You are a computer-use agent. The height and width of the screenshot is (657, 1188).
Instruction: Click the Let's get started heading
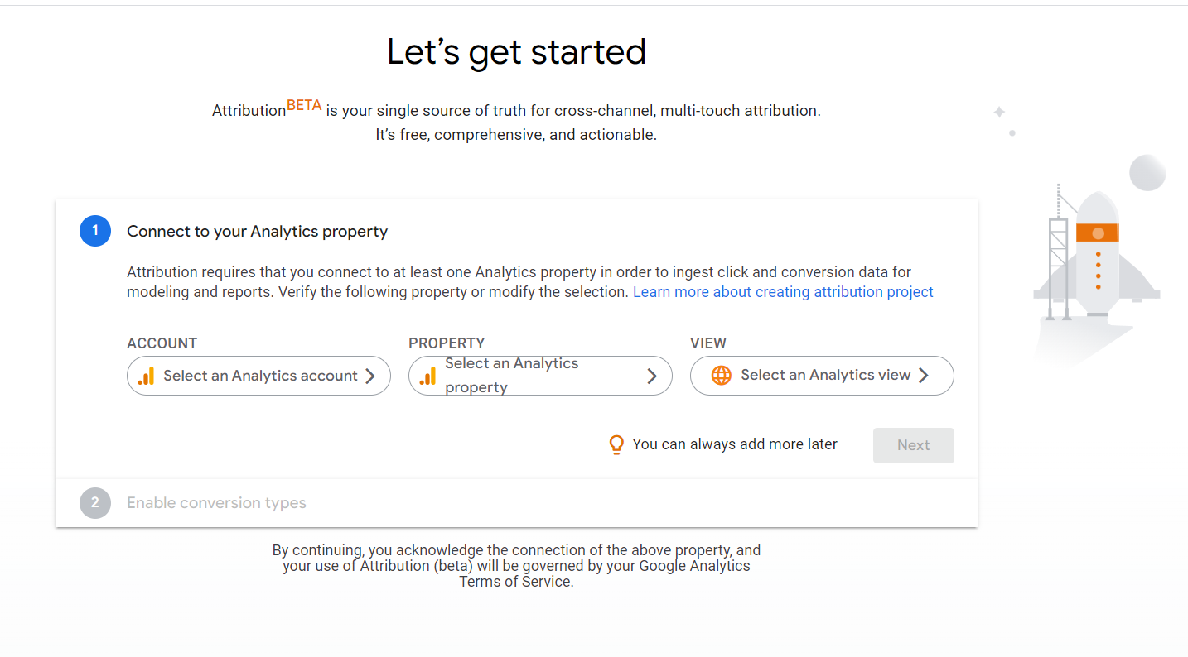[516, 51]
